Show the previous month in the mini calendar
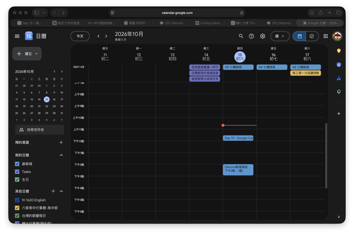The width and height of the screenshot is (354, 234). 54,72
